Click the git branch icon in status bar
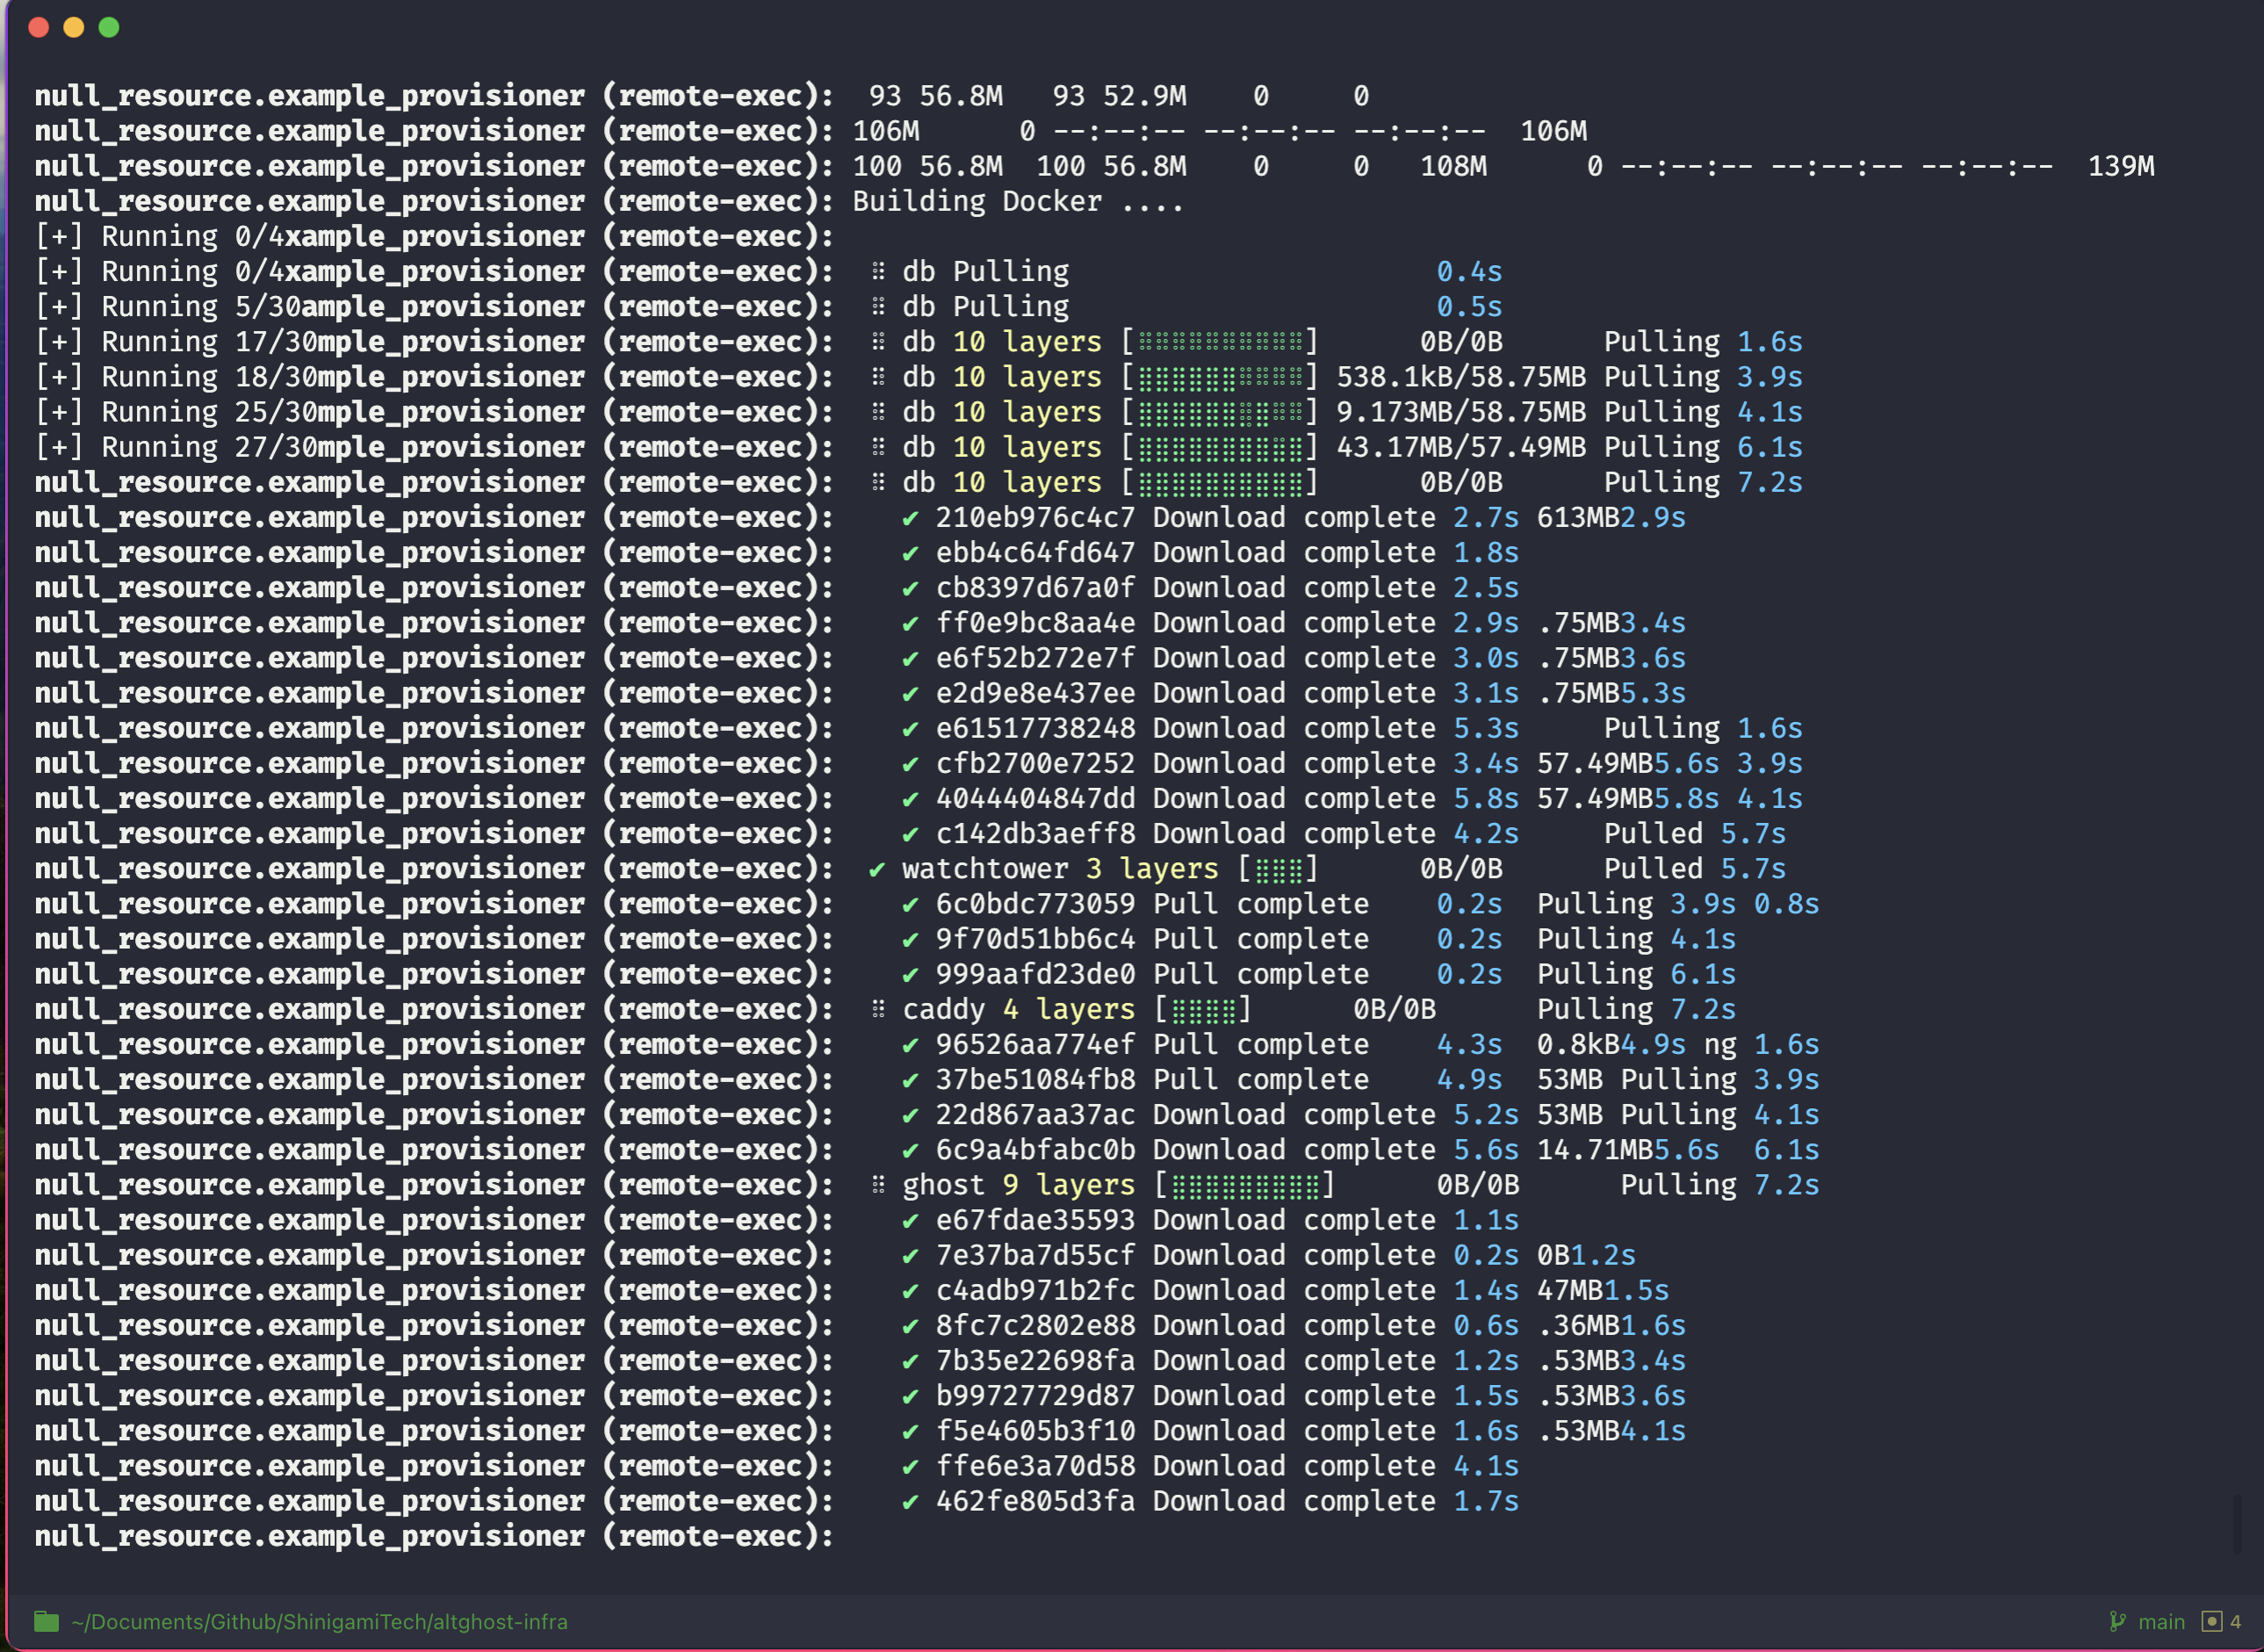This screenshot has width=2264, height=1652. pyautogui.click(x=2117, y=1621)
